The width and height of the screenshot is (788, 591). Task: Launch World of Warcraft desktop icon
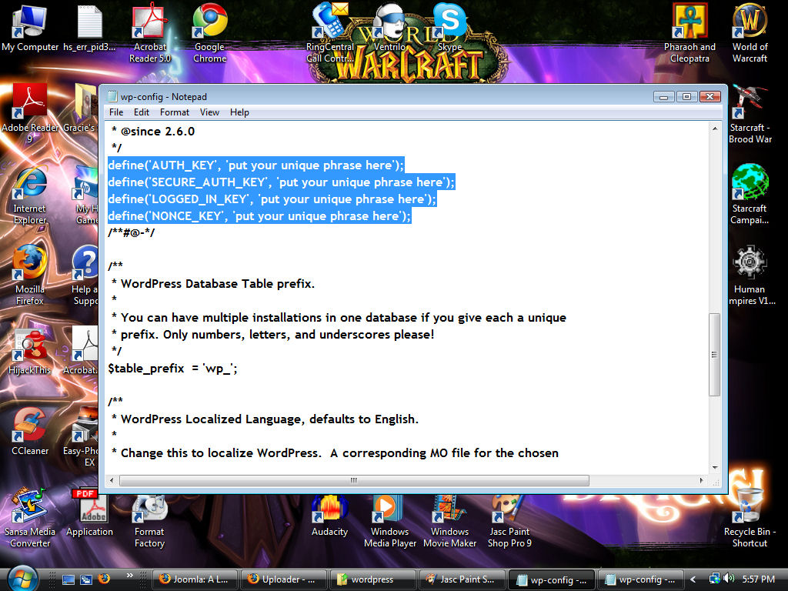pyautogui.click(x=750, y=33)
